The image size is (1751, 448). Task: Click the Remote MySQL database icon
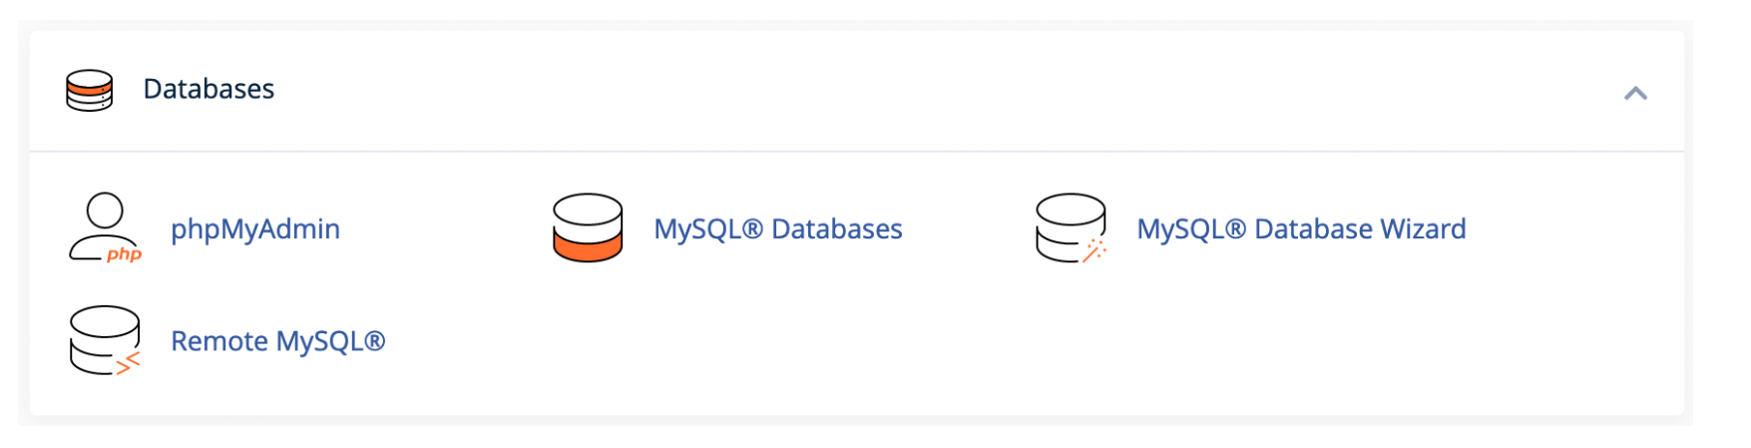[105, 340]
